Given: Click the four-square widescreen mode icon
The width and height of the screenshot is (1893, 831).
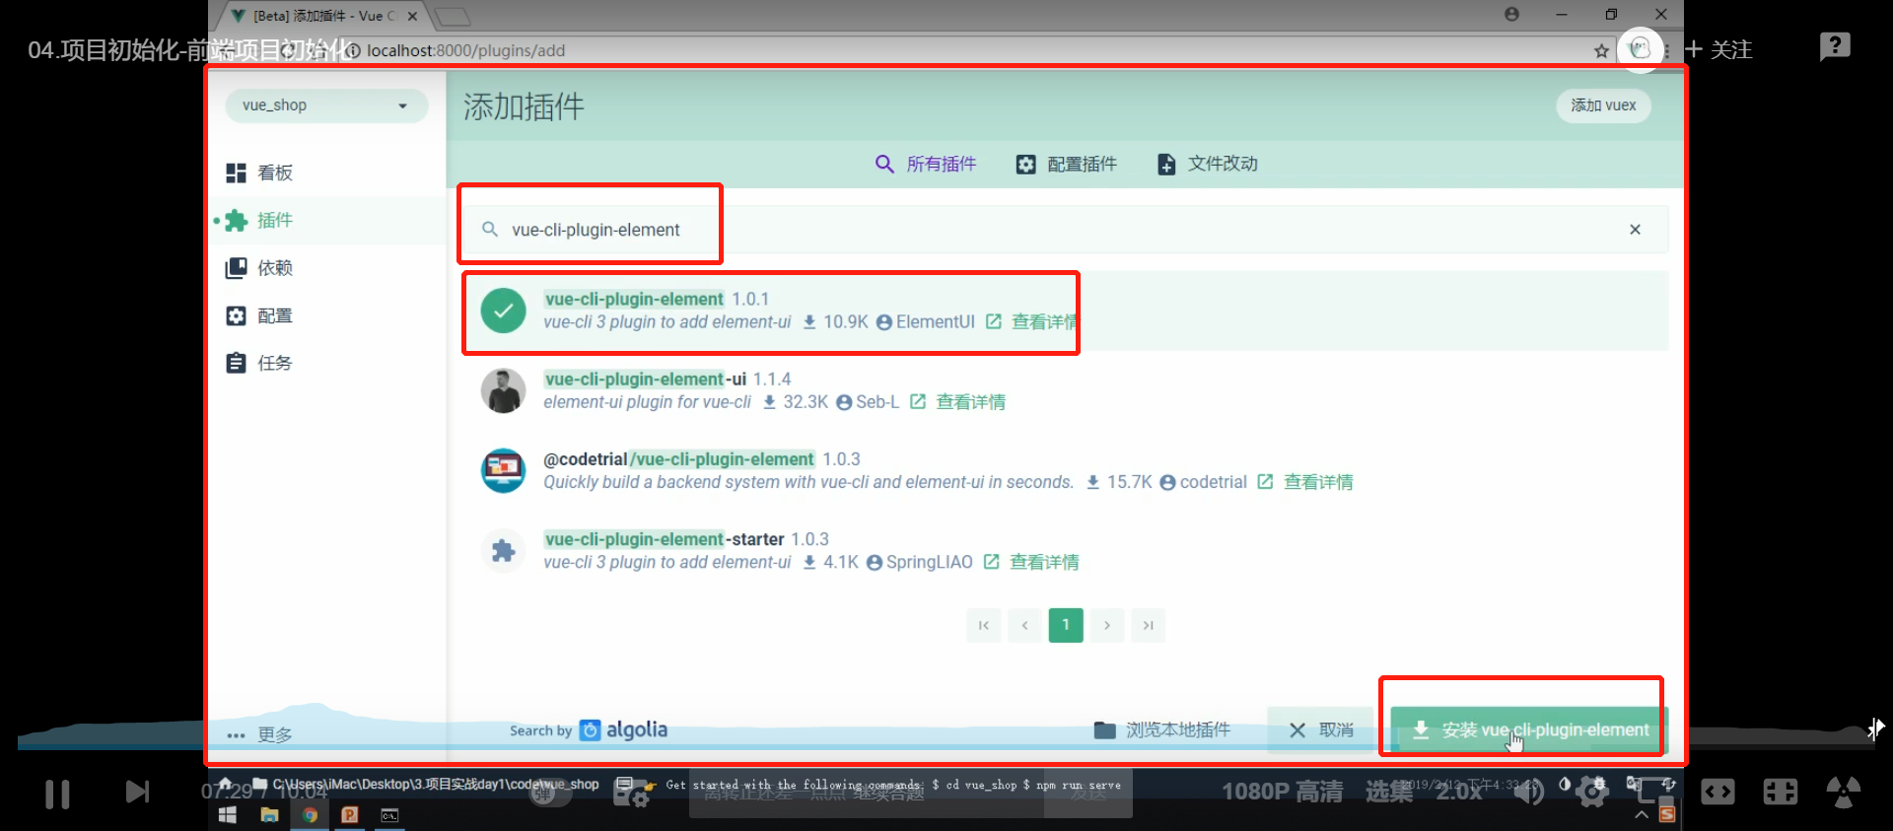Looking at the screenshot, I should [x=1781, y=792].
